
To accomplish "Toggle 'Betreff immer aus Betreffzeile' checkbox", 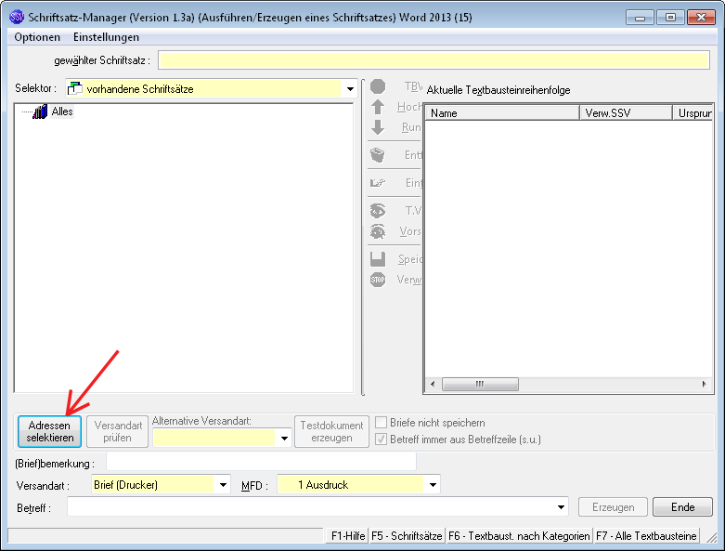I will 381,439.
